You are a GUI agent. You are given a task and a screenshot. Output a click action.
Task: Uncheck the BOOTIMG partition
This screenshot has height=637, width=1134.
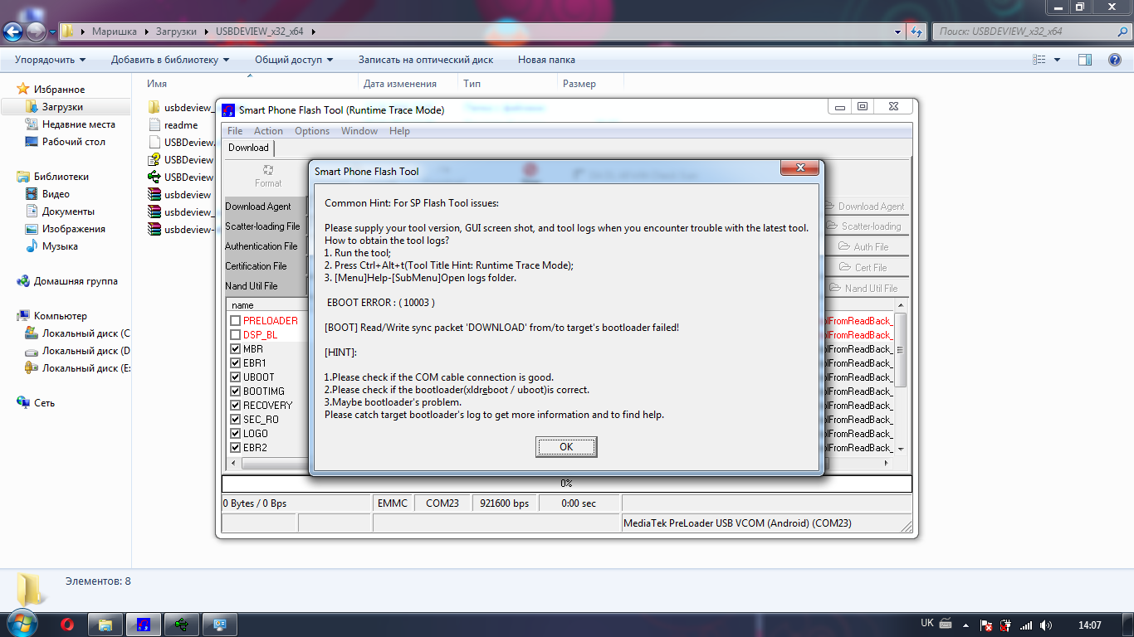coord(236,391)
